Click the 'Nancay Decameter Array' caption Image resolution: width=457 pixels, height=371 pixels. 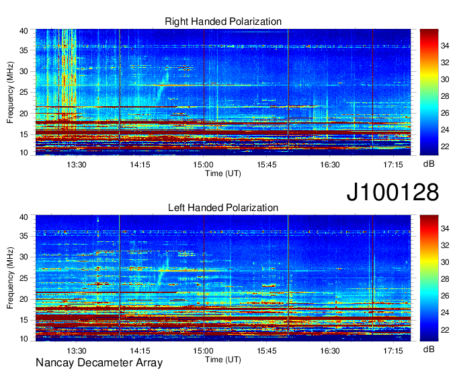point(99,362)
